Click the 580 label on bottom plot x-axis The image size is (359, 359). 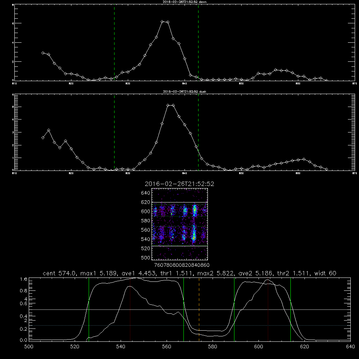[213, 347]
